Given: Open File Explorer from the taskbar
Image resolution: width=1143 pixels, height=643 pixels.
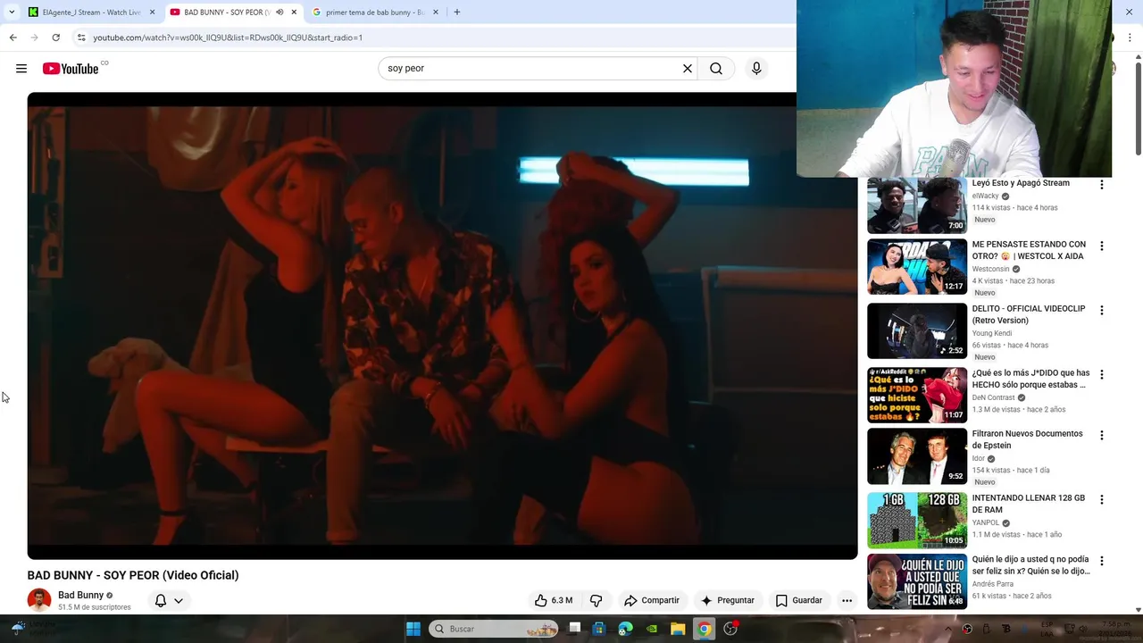Looking at the screenshot, I should [x=678, y=629].
